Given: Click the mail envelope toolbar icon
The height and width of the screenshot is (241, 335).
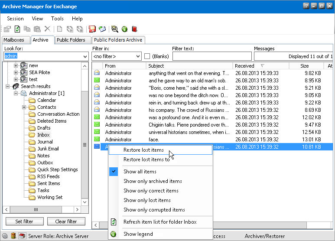Looking at the screenshot, I should (102, 29).
